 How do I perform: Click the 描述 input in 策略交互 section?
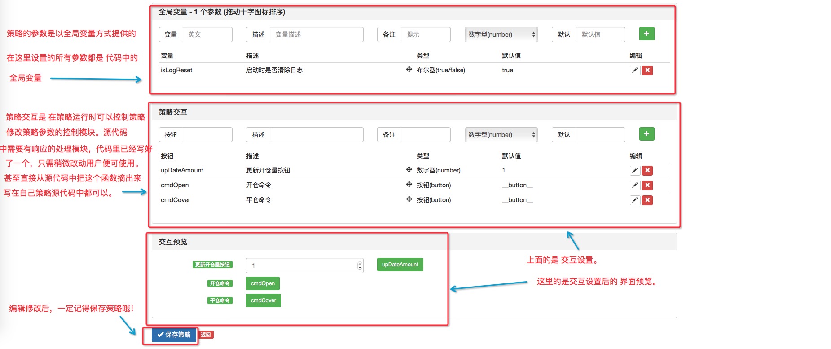click(317, 135)
